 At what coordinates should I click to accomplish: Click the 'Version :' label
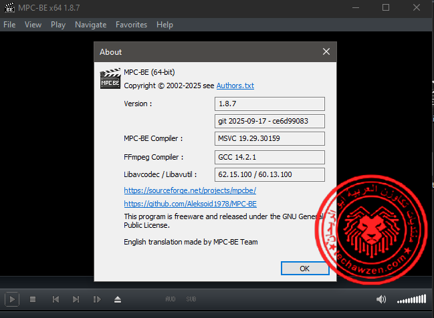138,104
